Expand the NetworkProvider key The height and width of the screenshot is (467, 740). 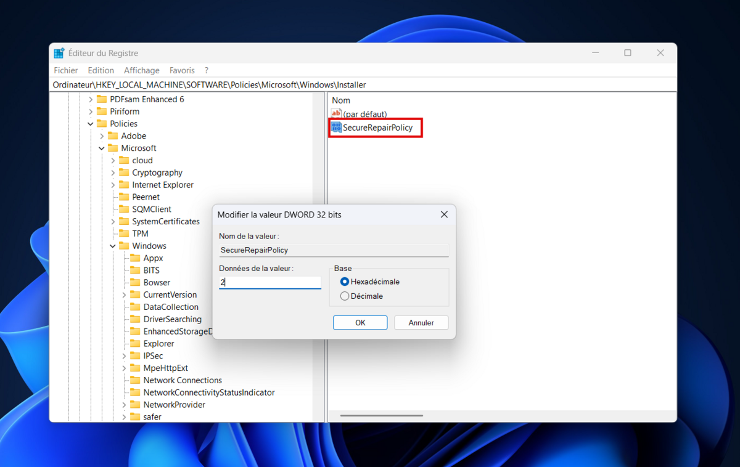[124, 405]
